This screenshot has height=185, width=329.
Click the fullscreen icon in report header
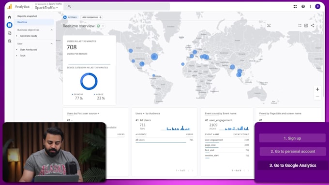coord(300,26)
